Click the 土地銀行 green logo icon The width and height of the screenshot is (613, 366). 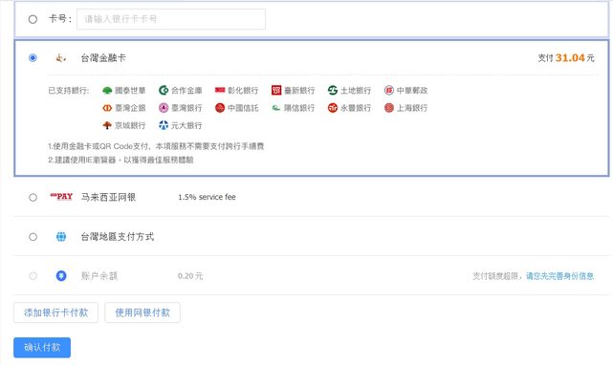point(333,91)
